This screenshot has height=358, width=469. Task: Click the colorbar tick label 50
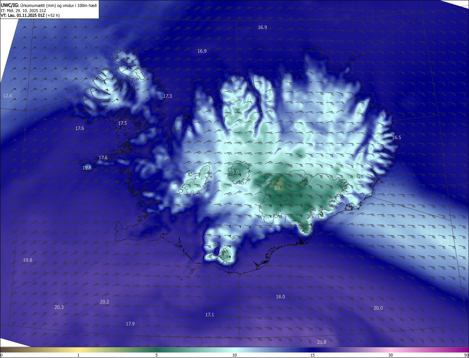point(466,355)
